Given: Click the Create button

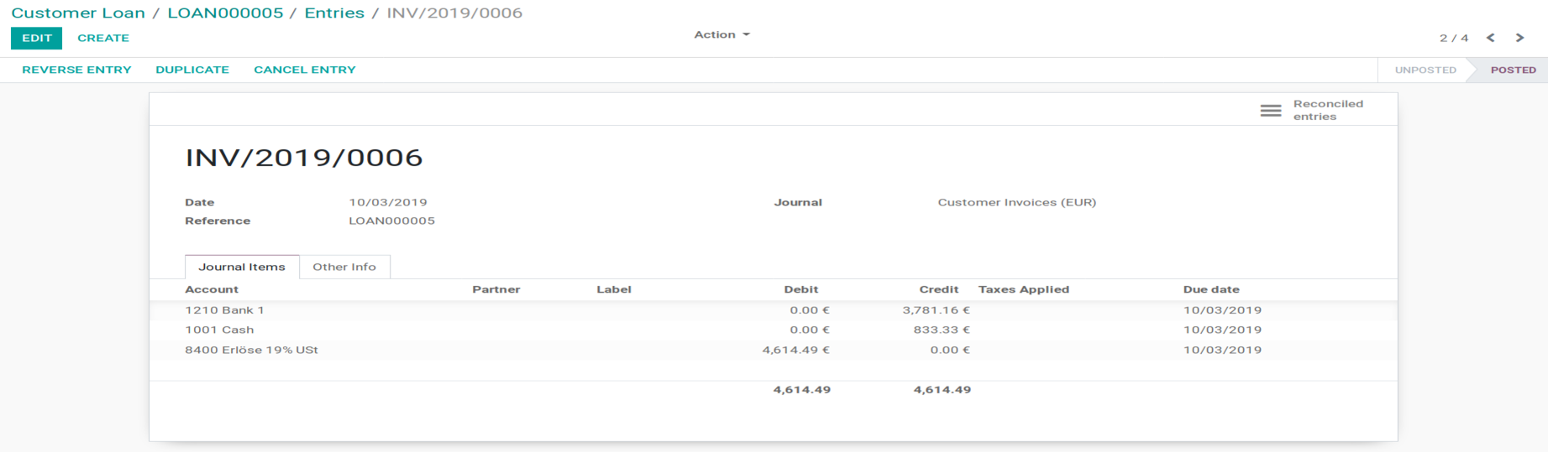Looking at the screenshot, I should point(103,38).
